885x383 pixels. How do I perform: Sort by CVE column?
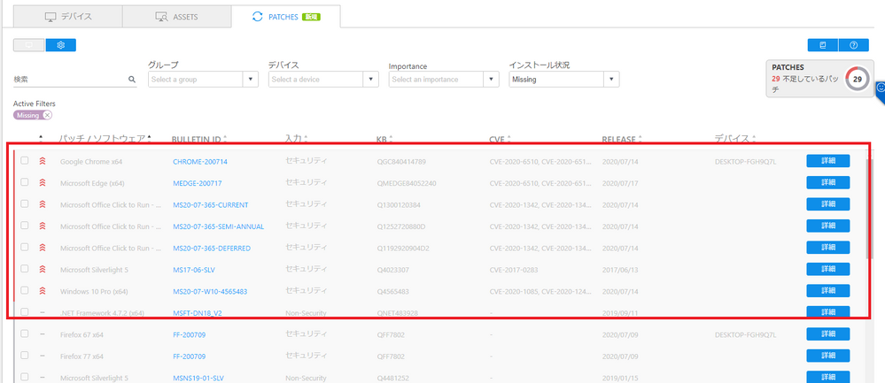pos(500,139)
